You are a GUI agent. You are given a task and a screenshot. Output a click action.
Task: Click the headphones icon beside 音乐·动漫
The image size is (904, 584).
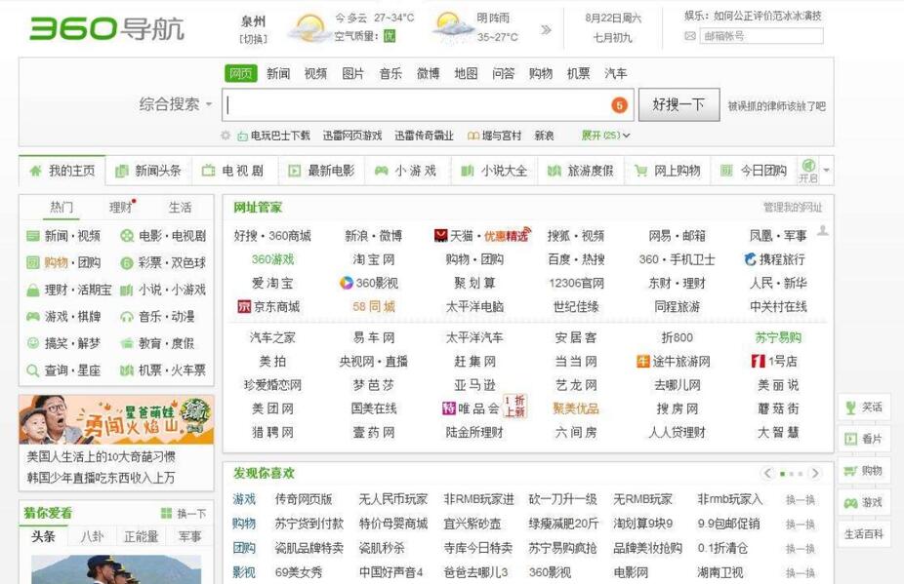tap(127, 317)
